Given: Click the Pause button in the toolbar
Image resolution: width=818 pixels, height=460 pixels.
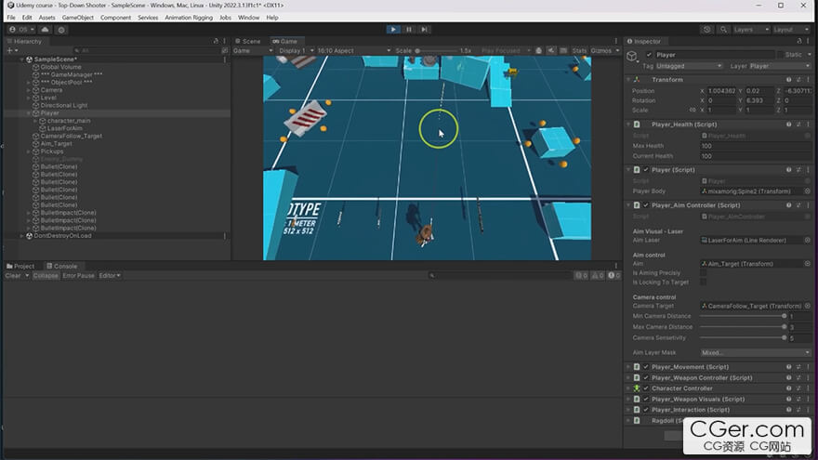Looking at the screenshot, I should coord(408,30).
